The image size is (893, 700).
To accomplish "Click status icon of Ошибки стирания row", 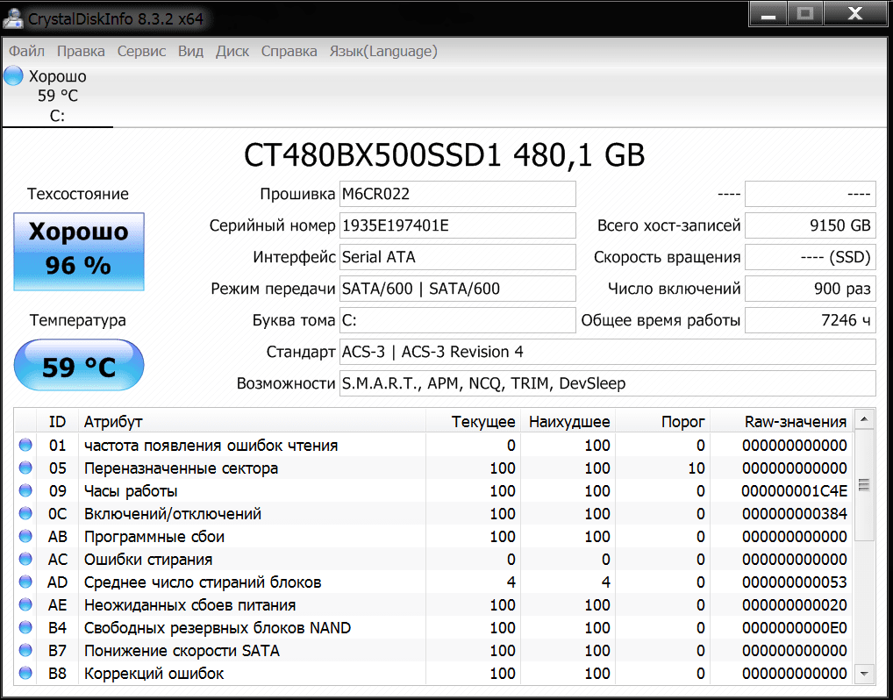I will pos(25,560).
